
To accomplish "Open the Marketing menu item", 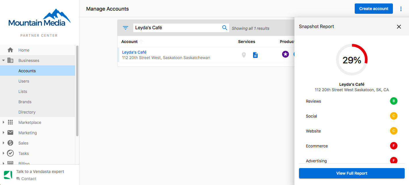I will [37, 133].
